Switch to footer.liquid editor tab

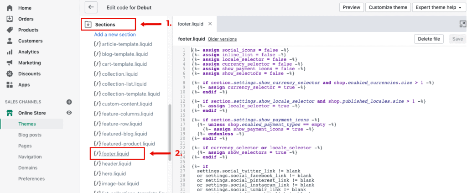click(x=190, y=24)
